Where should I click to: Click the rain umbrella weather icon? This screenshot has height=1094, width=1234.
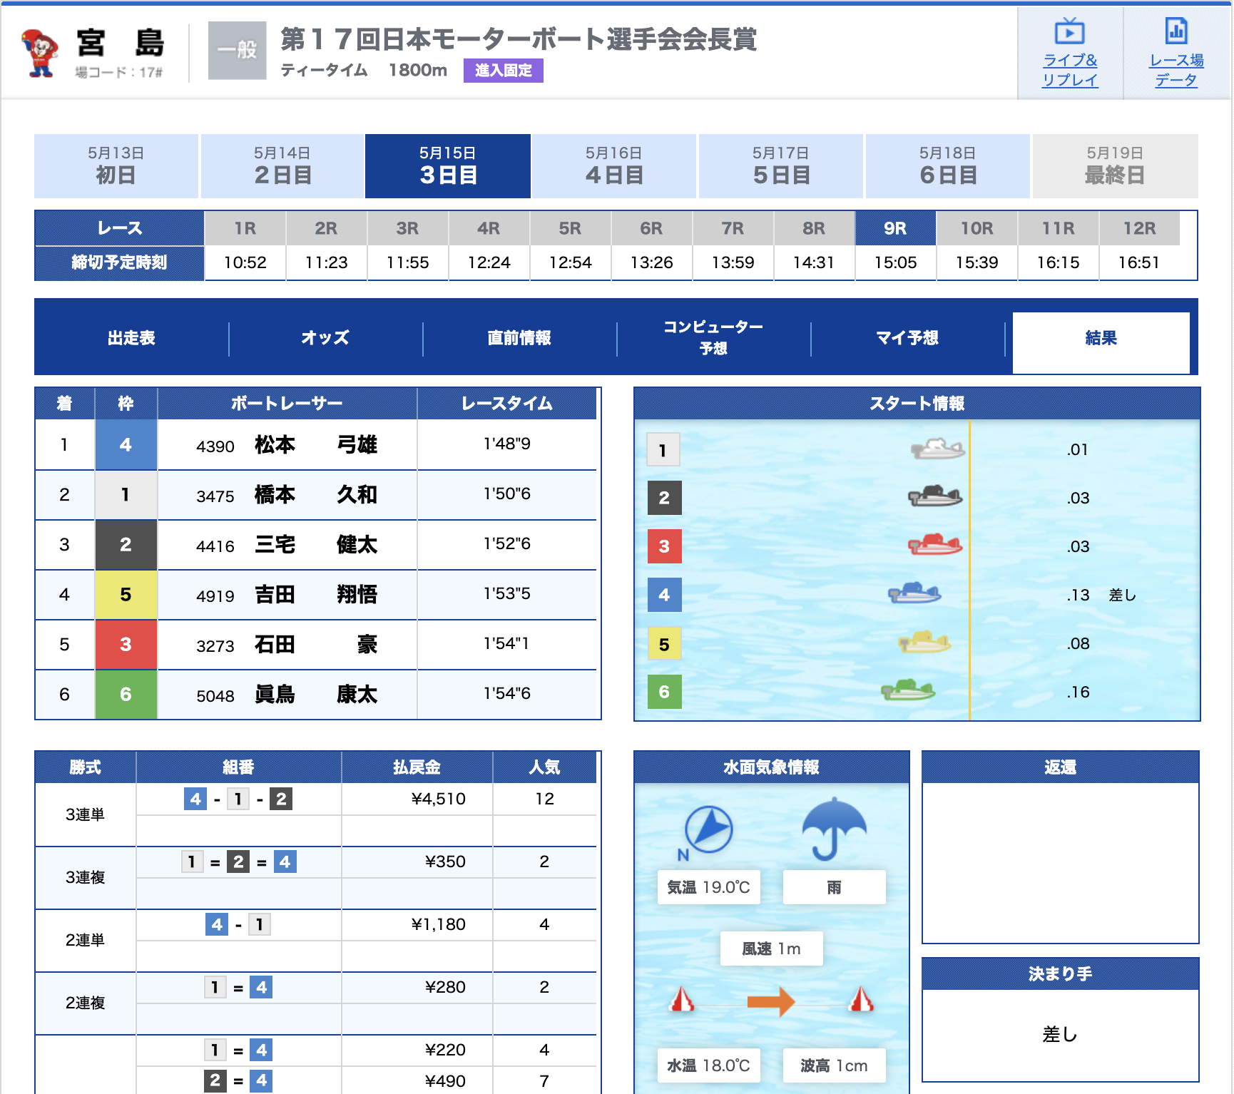[x=834, y=829]
